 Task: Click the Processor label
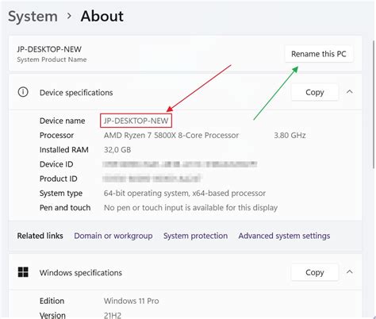click(x=56, y=136)
